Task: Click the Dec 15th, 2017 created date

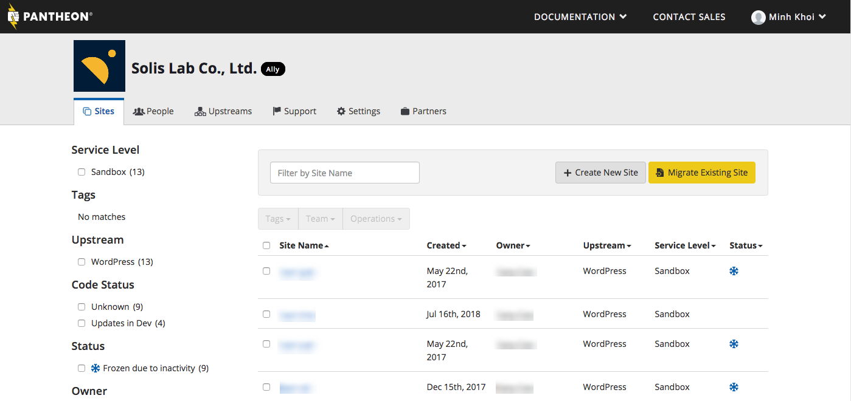Action: tap(456, 387)
